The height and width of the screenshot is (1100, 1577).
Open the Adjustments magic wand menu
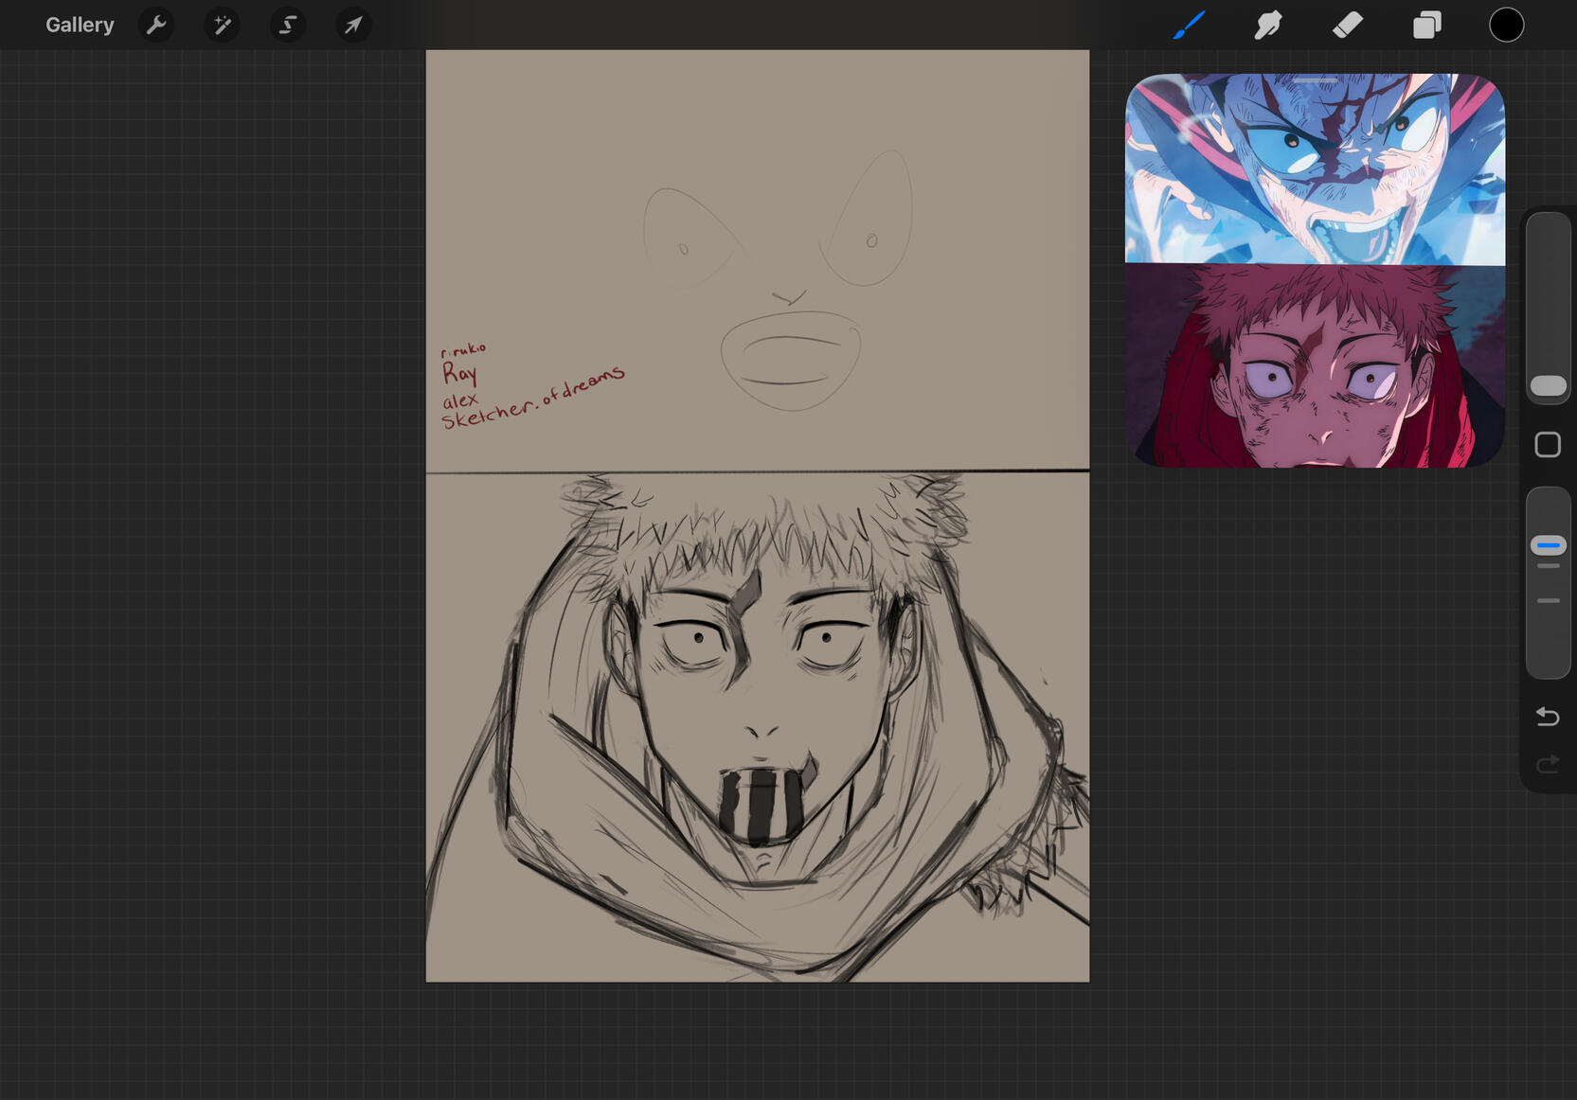click(223, 25)
